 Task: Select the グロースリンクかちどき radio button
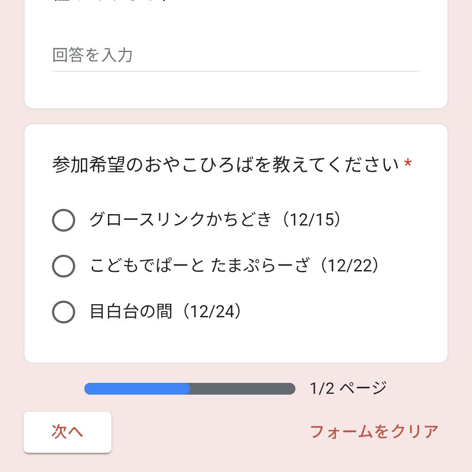[x=63, y=220]
